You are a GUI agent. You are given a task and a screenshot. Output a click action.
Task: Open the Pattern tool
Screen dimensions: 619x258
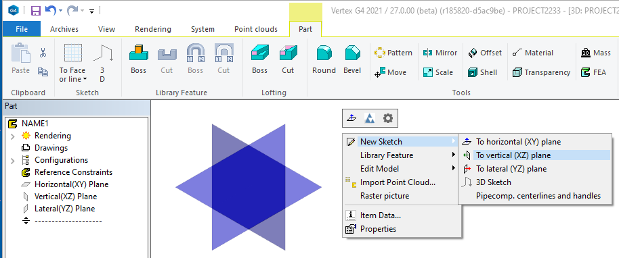pos(393,53)
